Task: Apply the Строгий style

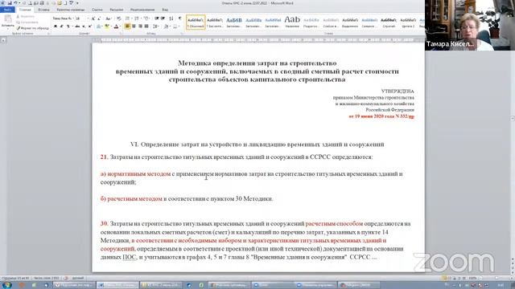Action: tap(389, 22)
